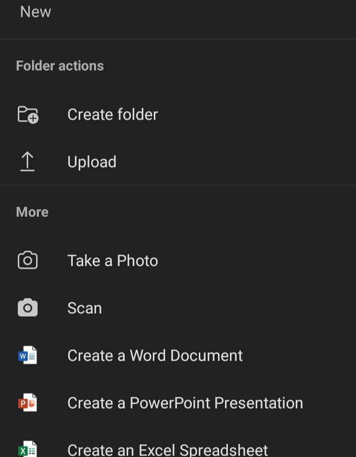Select Create an Excel Spreadsheet
356x457 pixels.
[x=168, y=450]
